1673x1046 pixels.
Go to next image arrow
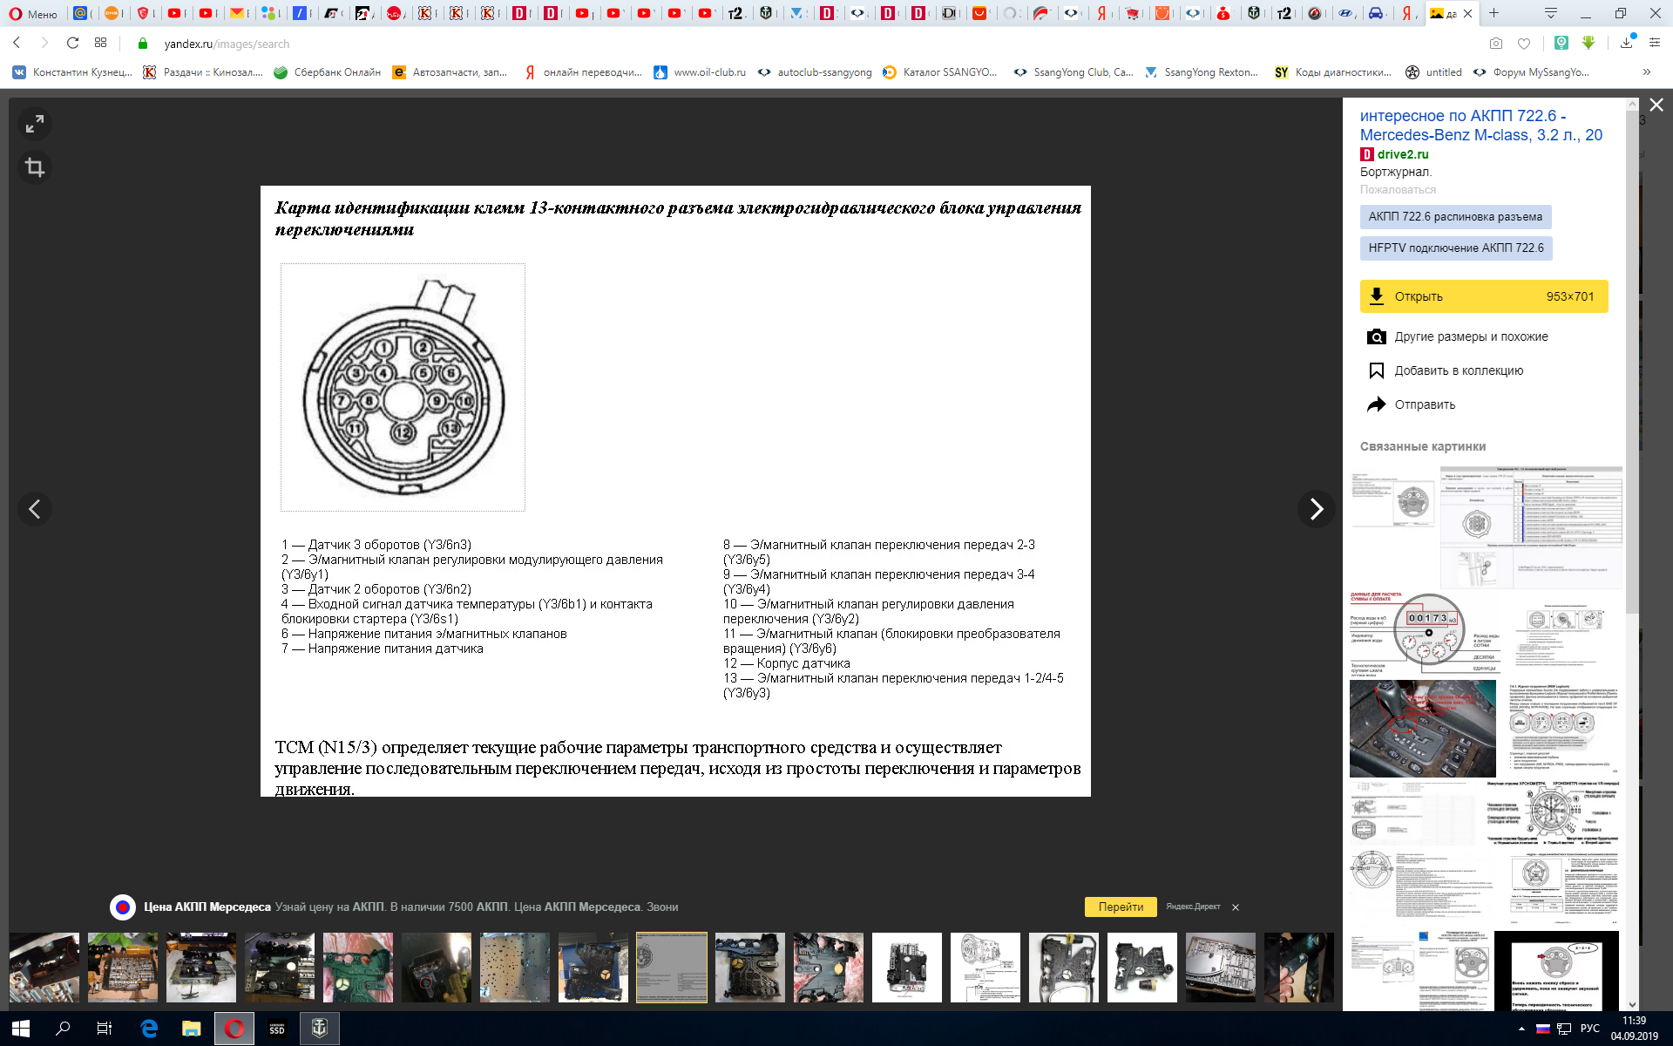click(1316, 509)
